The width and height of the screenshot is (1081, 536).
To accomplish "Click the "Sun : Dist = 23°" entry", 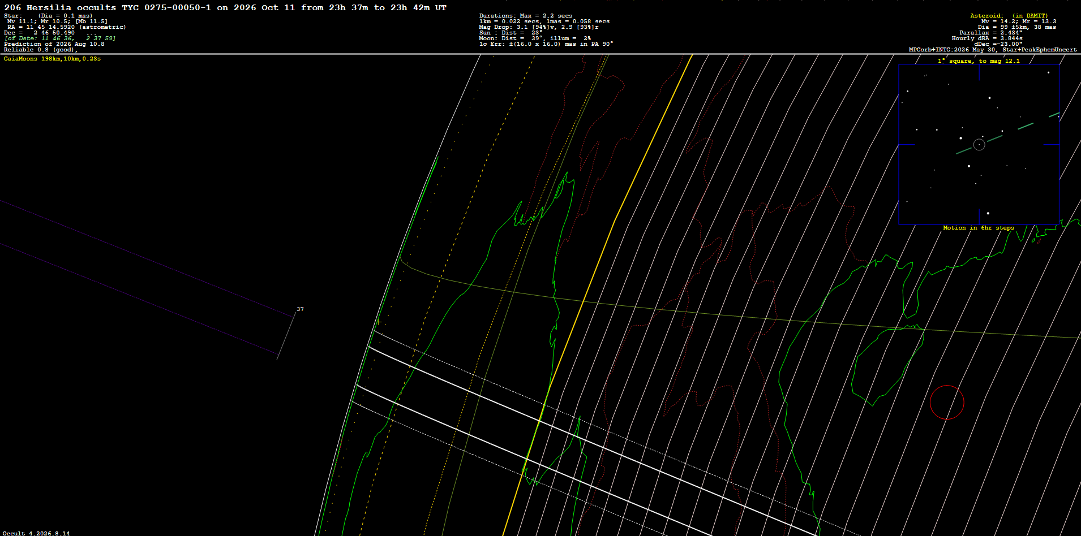I will pyautogui.click(x=511, y=33).
